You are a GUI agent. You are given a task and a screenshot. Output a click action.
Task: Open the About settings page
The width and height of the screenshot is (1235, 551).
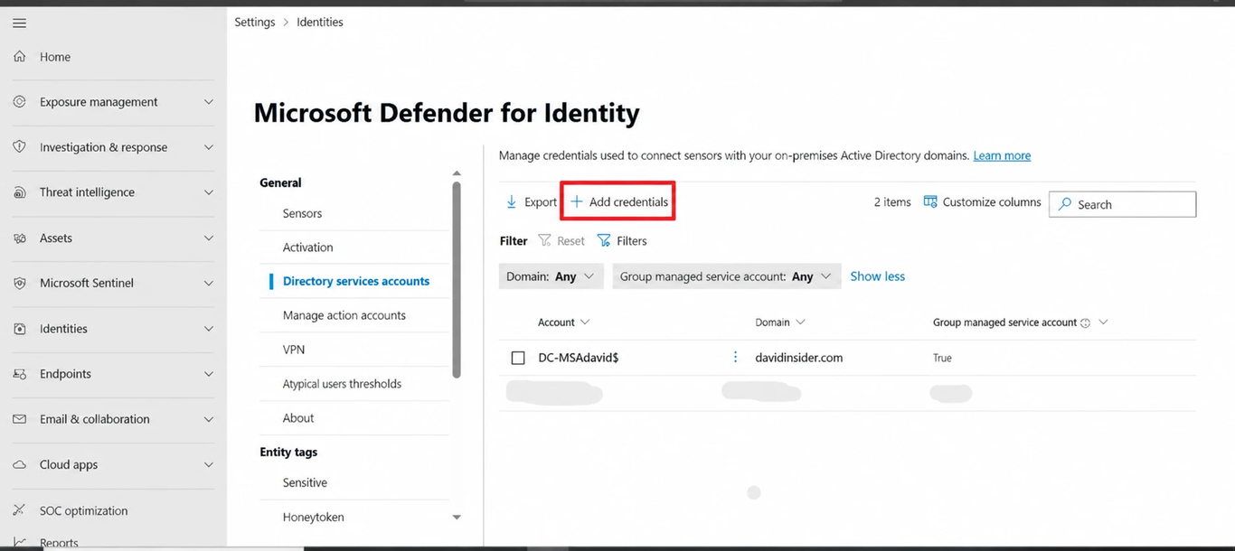tap(298, 418)
